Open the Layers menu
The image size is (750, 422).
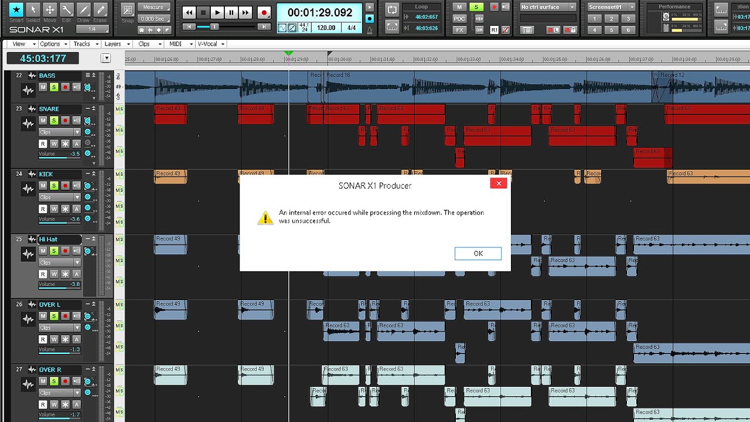pos(116,44)
